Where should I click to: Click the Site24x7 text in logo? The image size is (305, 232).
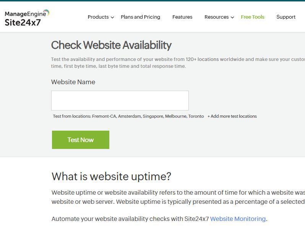tap(23, 22)
